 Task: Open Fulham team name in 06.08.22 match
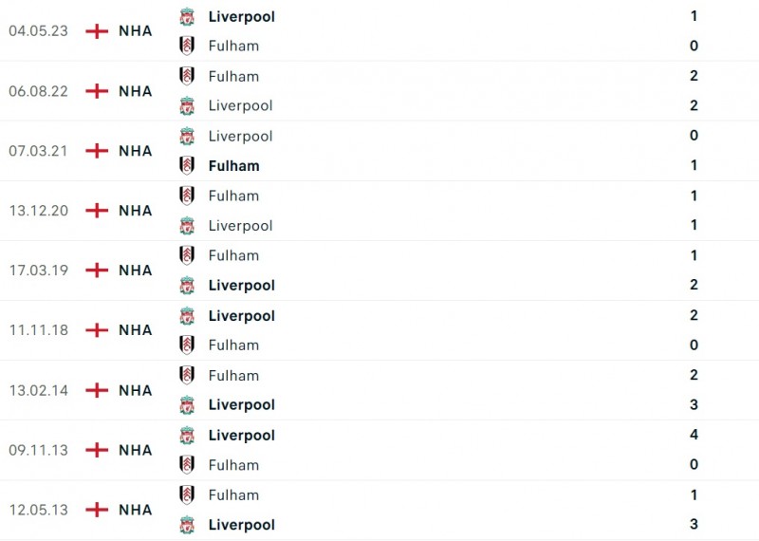click(x=233, y=76)
